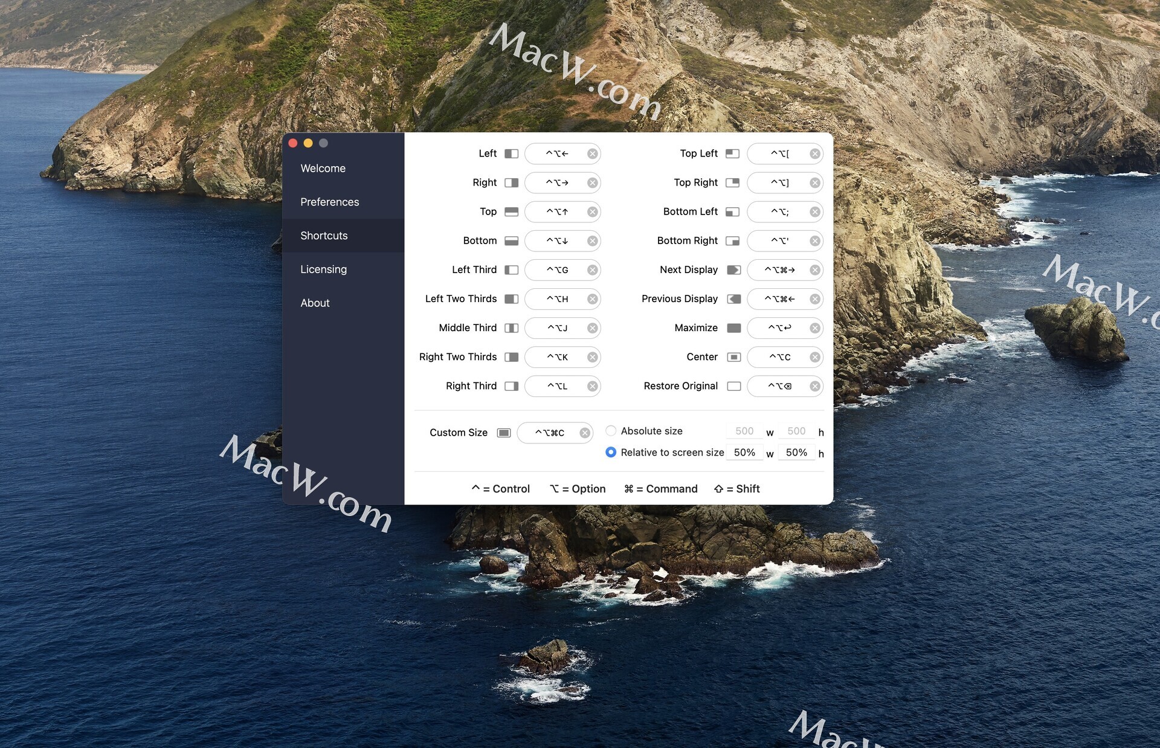Click the relative height 50% field

796,453
